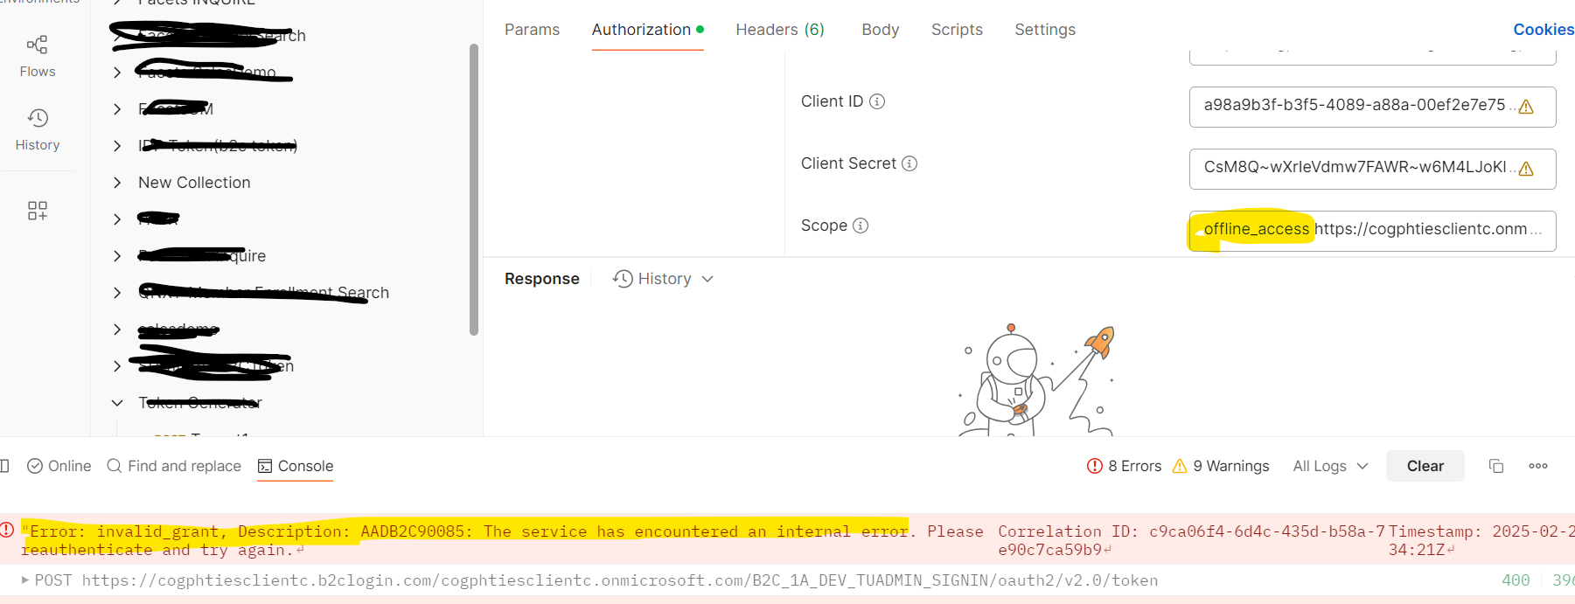1575x604 pixels.
Task: Click the Response panel label
Action: click(542, 279)
